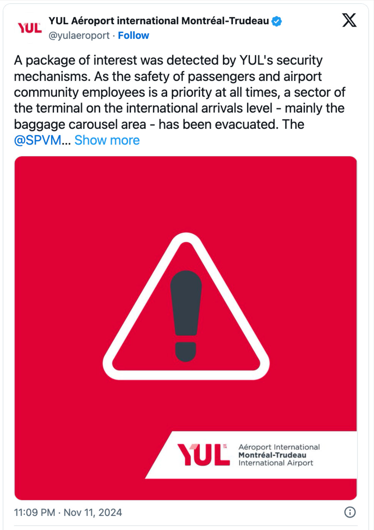Open the X logo in tweet header
The height and width of the screenshot is (530, 374).
349,20
